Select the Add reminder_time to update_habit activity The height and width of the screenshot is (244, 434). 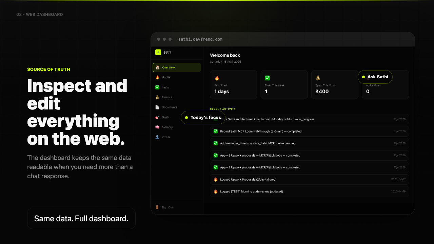coord(310,143)
